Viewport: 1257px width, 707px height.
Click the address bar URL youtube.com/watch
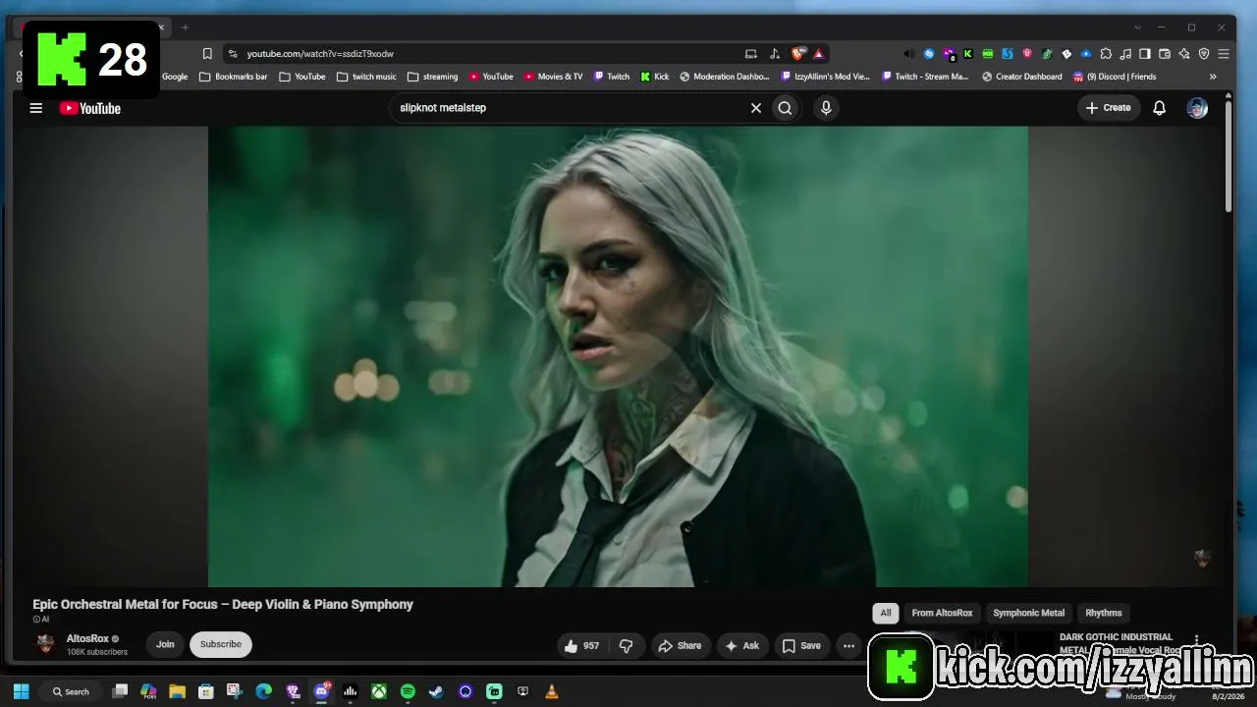tap(320, 54)
